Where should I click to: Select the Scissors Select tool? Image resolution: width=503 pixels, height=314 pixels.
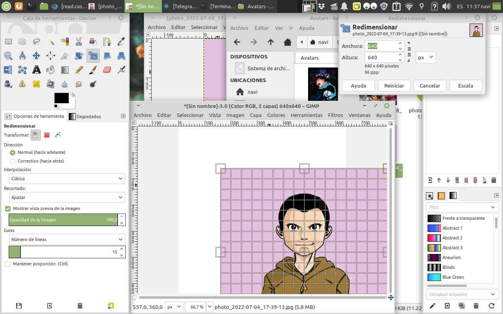pos(79,42)
